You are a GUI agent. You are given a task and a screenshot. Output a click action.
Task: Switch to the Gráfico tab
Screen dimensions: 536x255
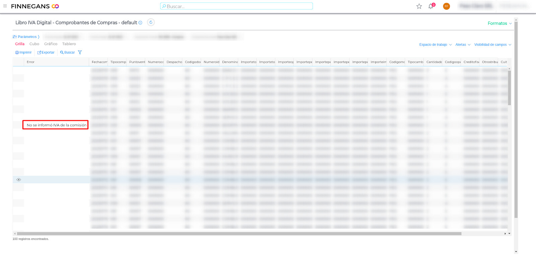(51, 44)
